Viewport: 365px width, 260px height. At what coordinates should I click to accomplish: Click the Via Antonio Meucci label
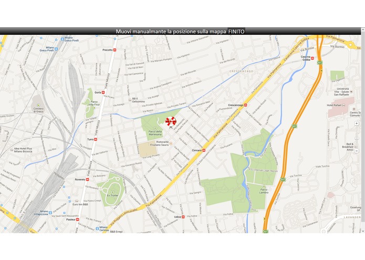192,84
